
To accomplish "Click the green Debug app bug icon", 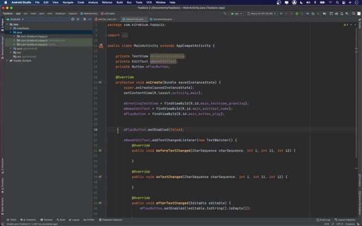I will pos(297,14).
